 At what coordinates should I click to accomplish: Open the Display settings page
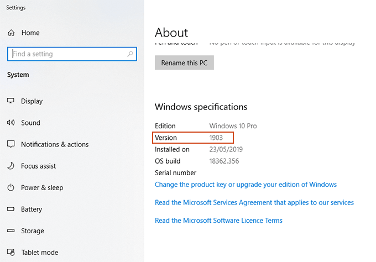pyautogui.click(x=32, y=101)
